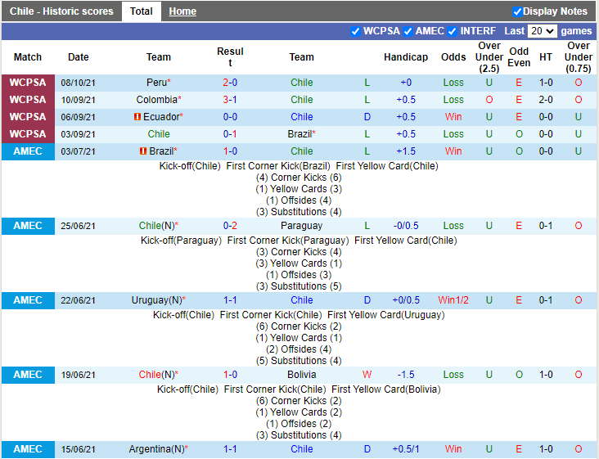Open the Argentina(N) team link
Screen dimensions: 599x459
[x=155, y=449]
